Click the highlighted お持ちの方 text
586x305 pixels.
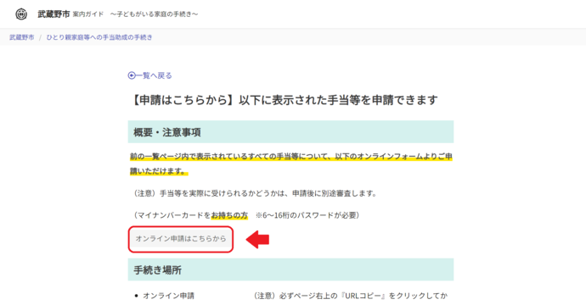[x=229, y=215]
